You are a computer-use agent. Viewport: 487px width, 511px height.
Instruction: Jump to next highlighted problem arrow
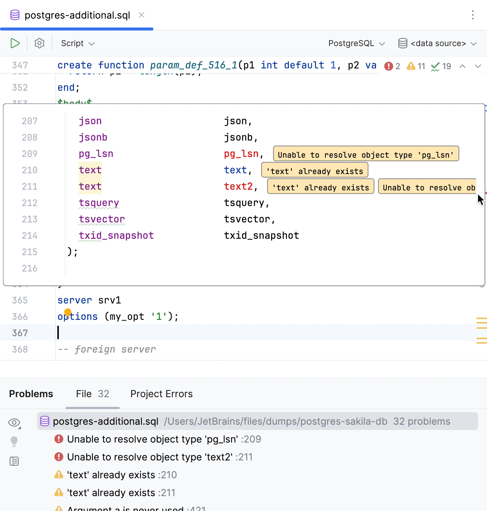(x=478, y=66)
